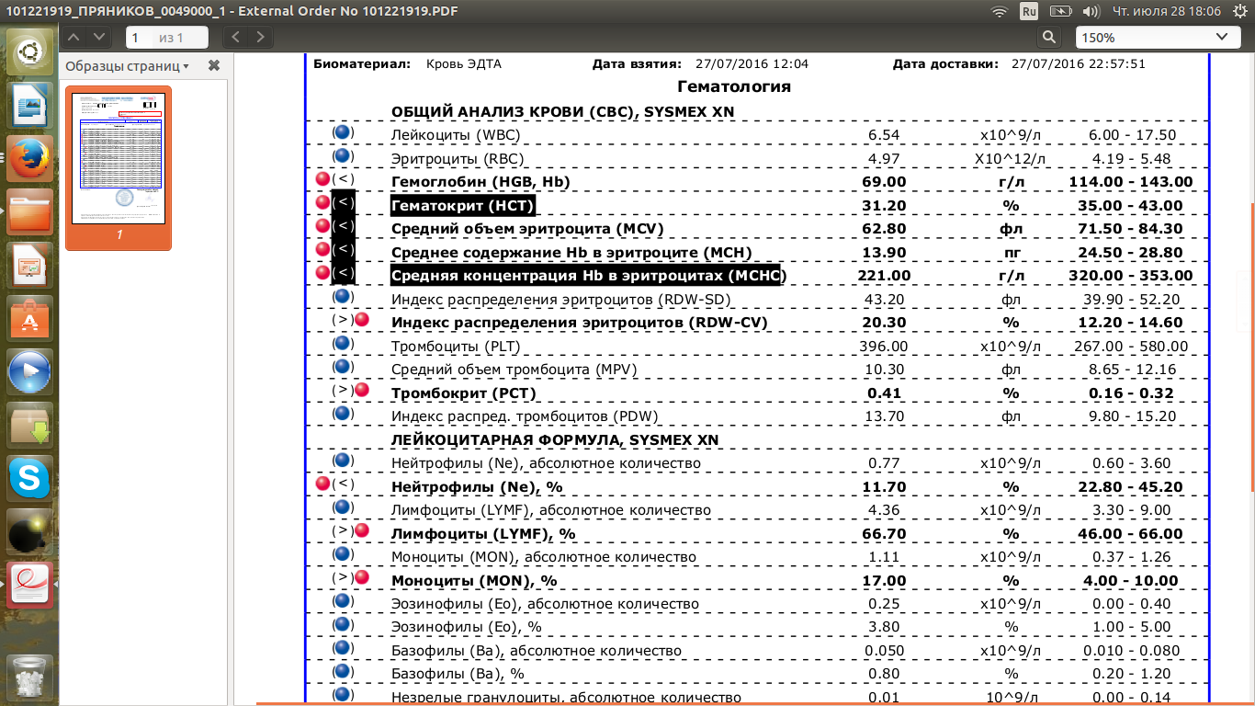Click the Лимфоциты (LYMF), % row label
The height and width of the screenshot is (706, 1255).
(483, 534)
